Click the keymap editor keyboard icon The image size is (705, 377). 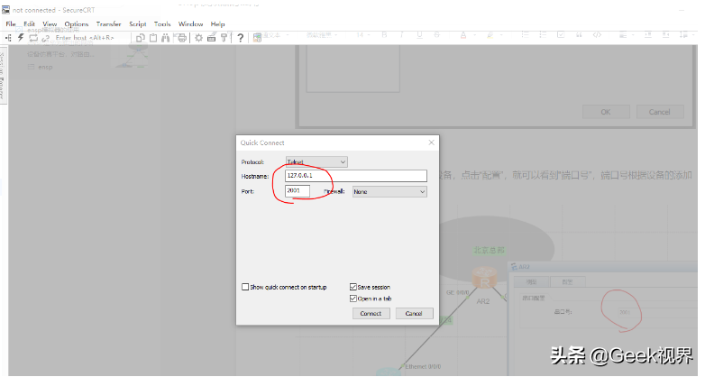[x=211, y=38]
